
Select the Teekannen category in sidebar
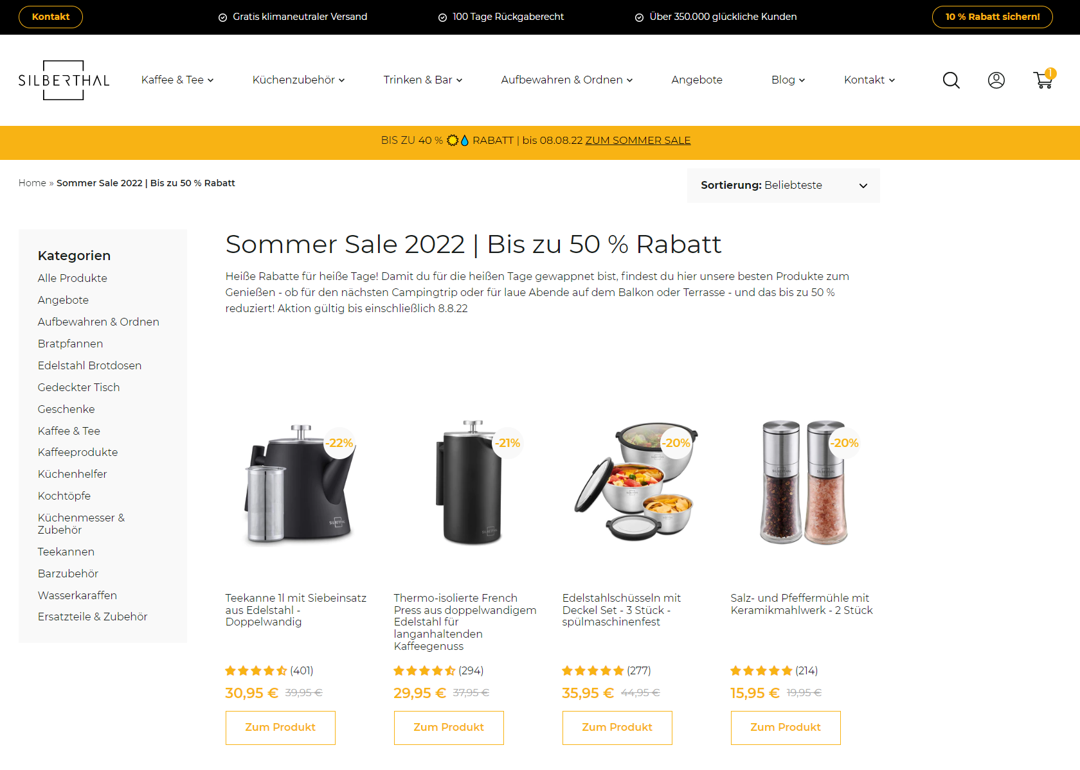pyautogui.click(x=66, y=552)
